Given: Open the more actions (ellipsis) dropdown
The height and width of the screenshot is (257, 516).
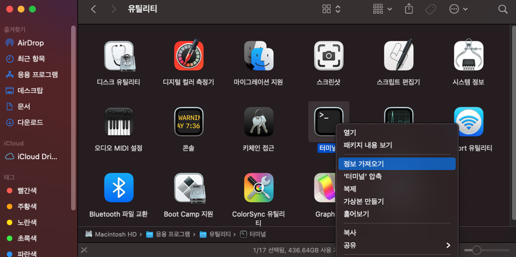Looking at the screenshot, I should pos(459,9).
